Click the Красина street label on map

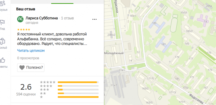(x=116, y=6)
